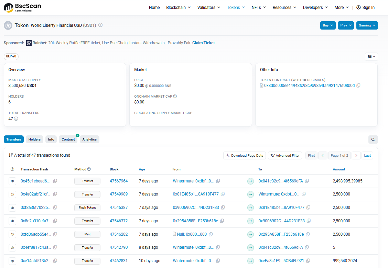388x268 pixels.
Task: Click help icon next to USD1 token name
Action: coord(100,25)
